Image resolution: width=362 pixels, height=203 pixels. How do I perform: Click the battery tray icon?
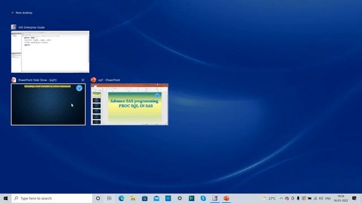(x=309, y=198)
